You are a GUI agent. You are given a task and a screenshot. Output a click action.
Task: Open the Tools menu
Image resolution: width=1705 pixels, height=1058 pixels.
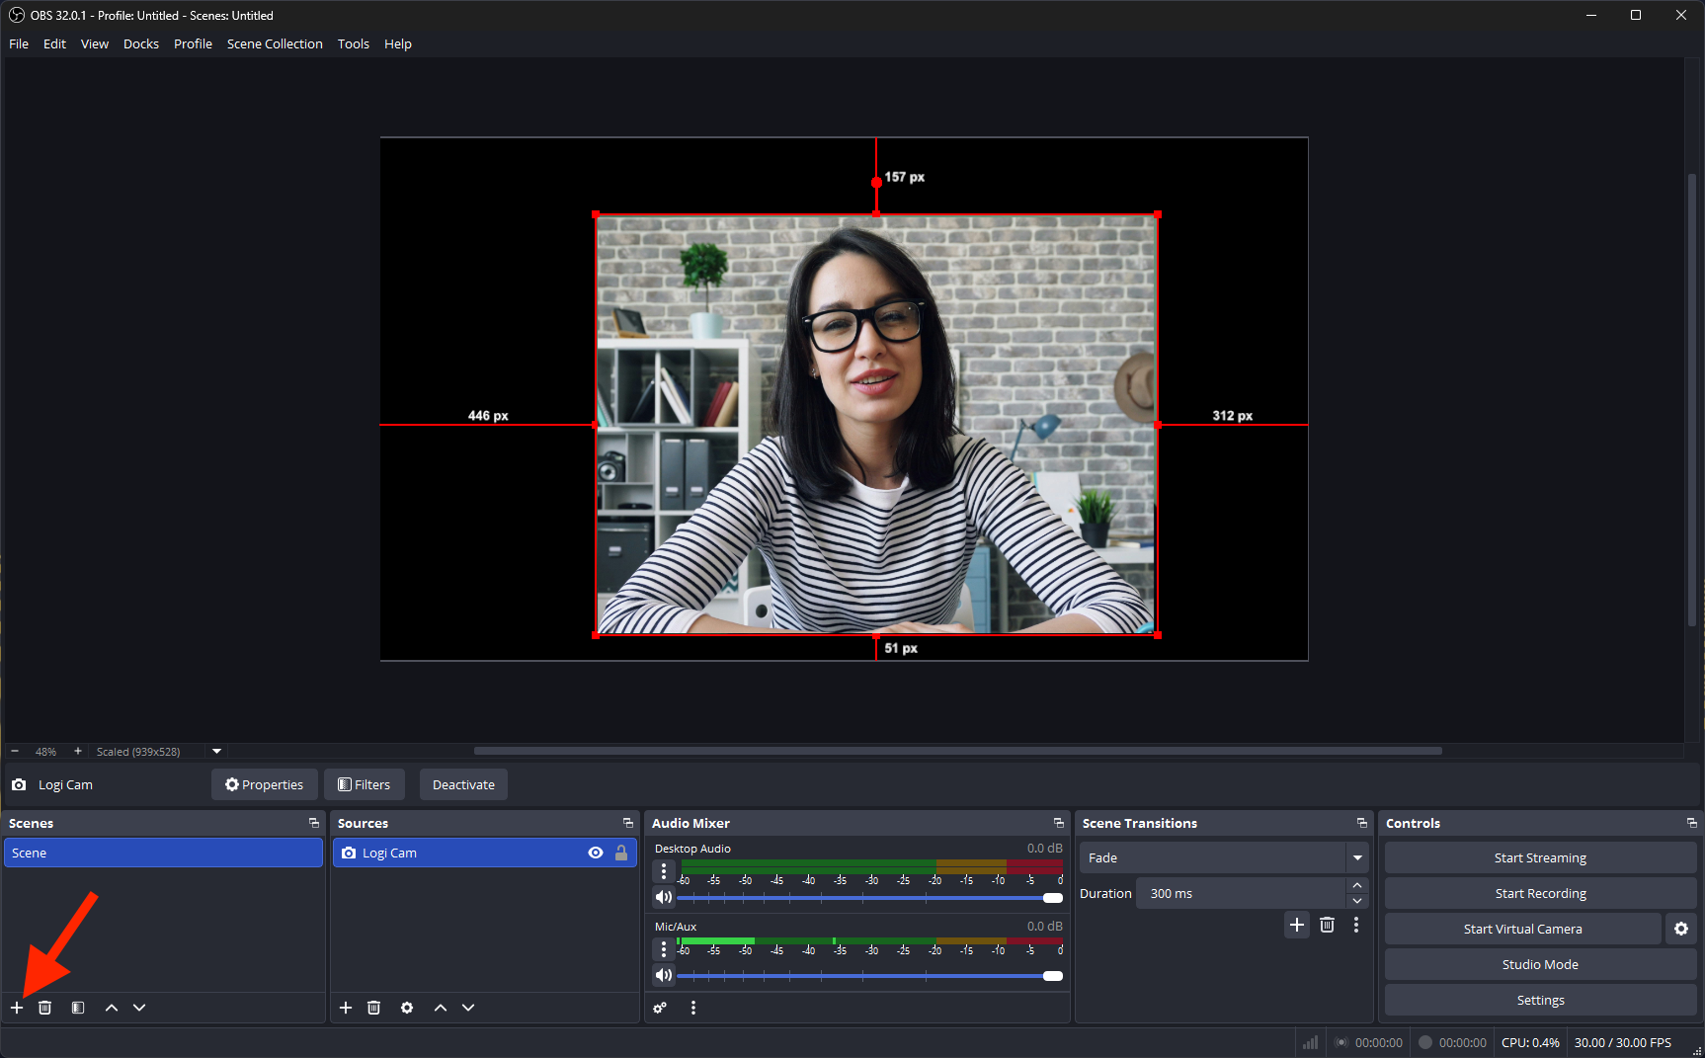pyautogui.click(x=353, y=43)
